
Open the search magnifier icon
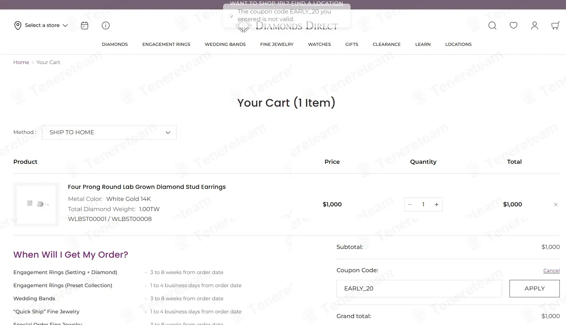(x=492, y=25)
